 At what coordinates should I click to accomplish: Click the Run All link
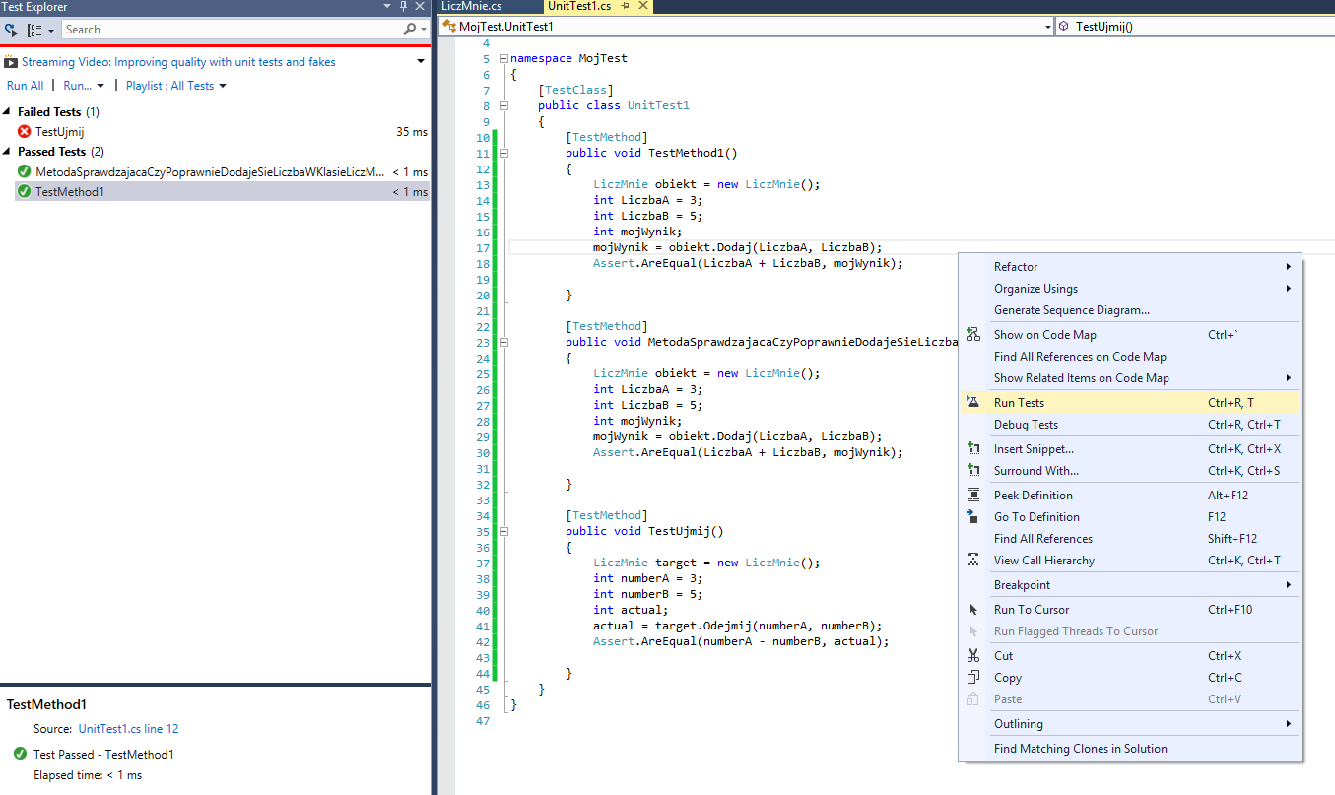pos(25,86)
